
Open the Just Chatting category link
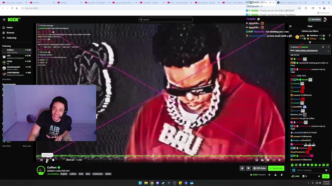click(x=53, y=174)
